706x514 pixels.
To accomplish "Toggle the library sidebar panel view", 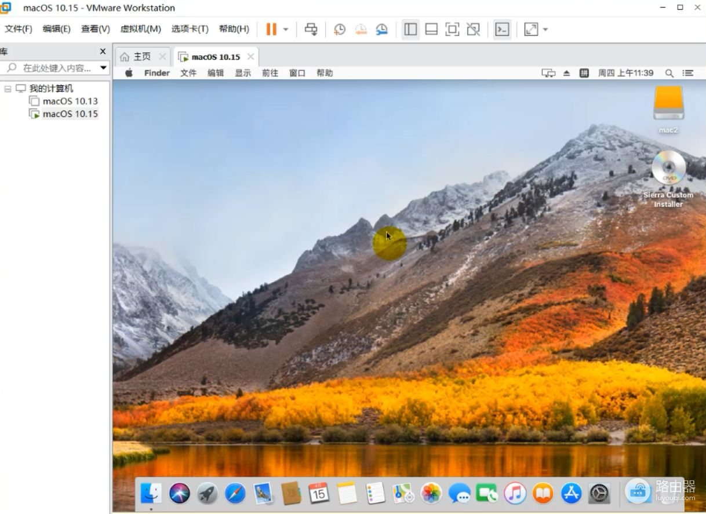I will pos(410,30).
